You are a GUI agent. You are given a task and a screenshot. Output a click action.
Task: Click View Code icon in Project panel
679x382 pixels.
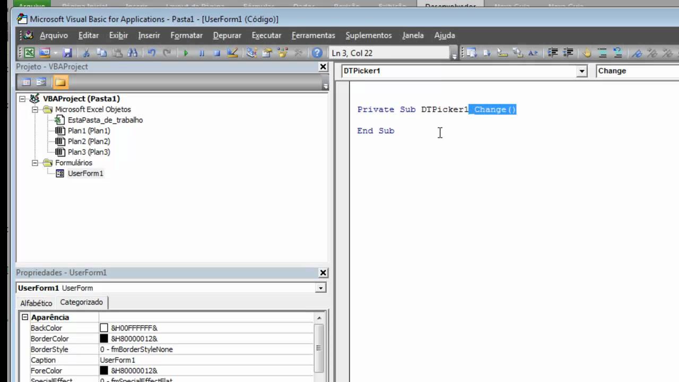click(x=26, y=82)
